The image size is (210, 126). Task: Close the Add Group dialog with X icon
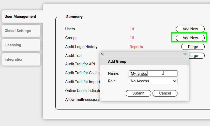(102, 54)
